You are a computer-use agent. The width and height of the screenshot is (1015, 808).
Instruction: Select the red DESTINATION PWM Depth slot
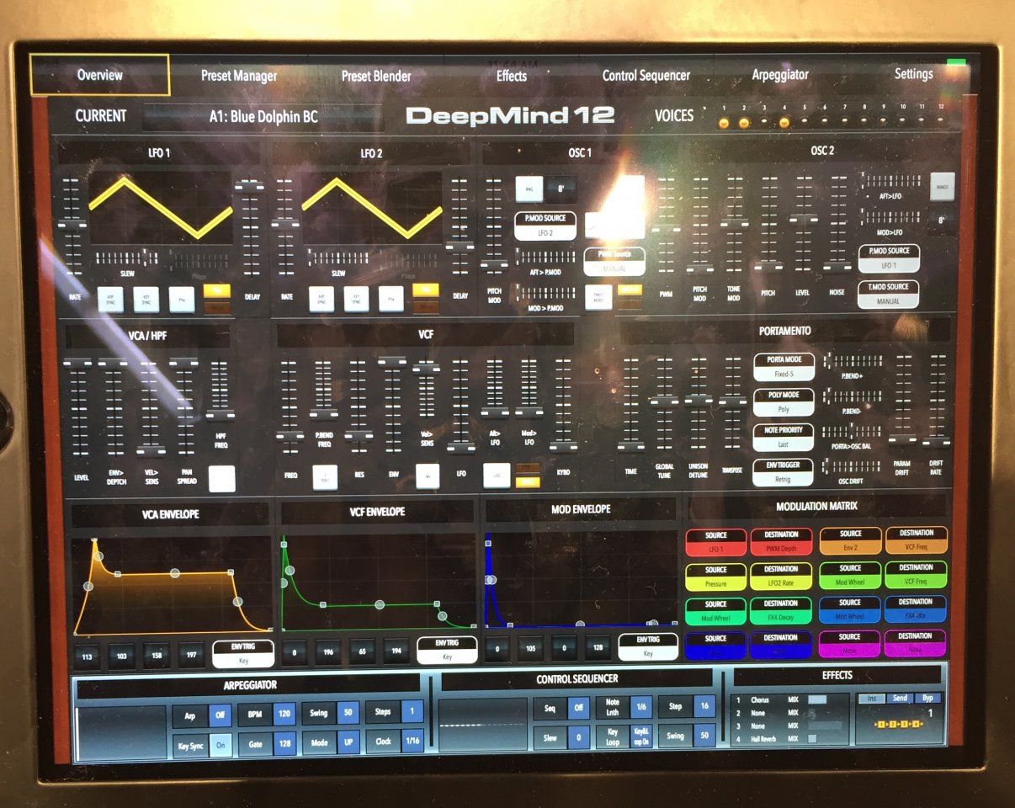point(781,543)
